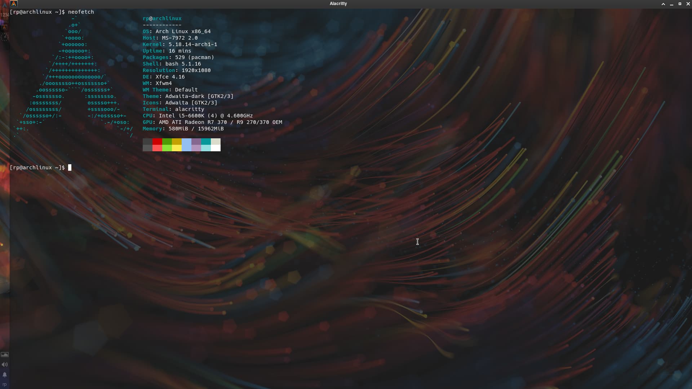Viewport: 692px width, 389px height.
Task: Click the 'rp@archlinux' header in neofetch output
Action: [x=162, y=18]
